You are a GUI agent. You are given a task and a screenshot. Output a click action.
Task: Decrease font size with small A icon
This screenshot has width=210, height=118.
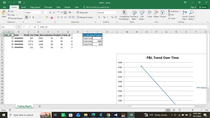pyautogui.click(x=54, y=13)
